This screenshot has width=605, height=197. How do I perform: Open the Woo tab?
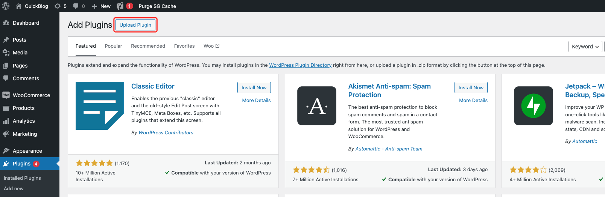[211, 46]
